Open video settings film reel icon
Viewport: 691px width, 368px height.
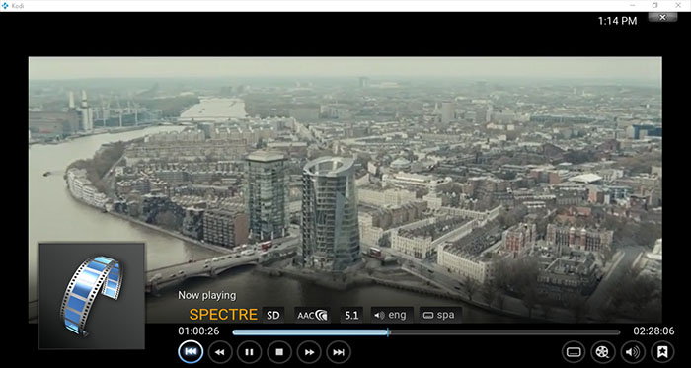point(603,352)
